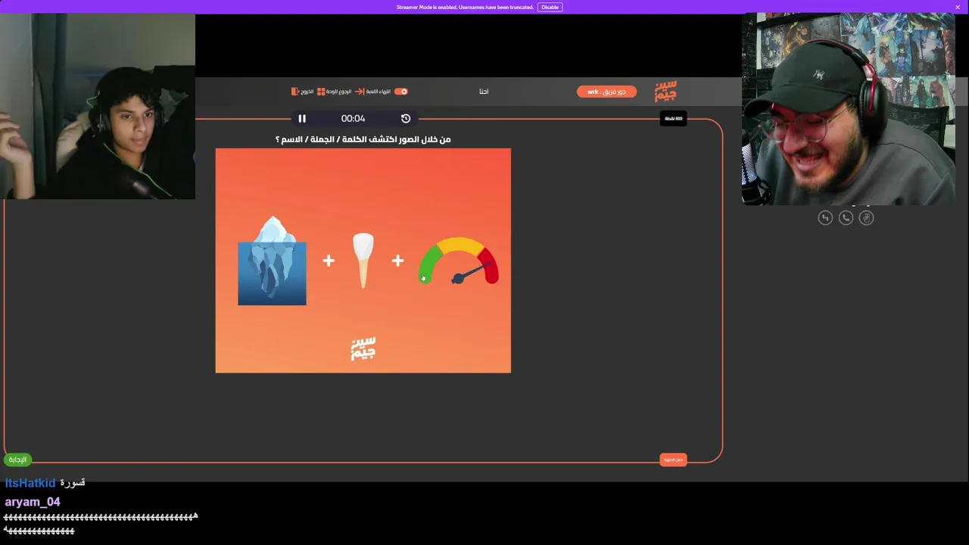Reveal the answer with green الإجابة button
The image size is (969, 545).
[x=17, y=459]
